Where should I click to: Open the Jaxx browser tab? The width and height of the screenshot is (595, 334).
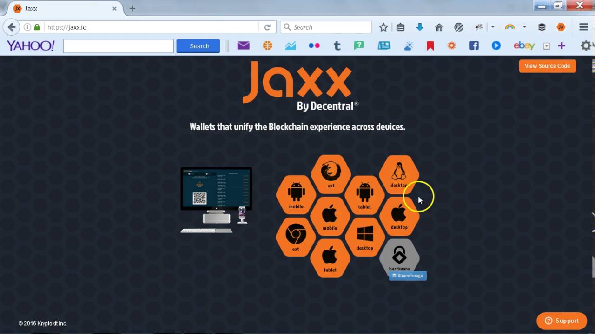click(65, 8)
